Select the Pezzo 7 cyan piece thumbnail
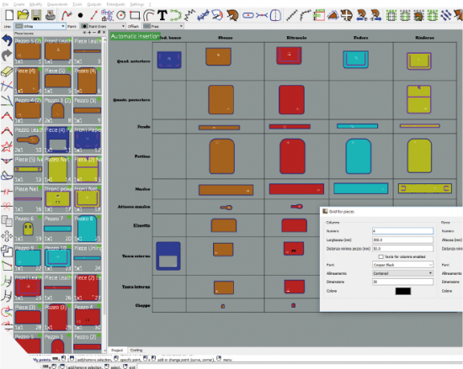 pyautogui.click(x=57, y=229)
